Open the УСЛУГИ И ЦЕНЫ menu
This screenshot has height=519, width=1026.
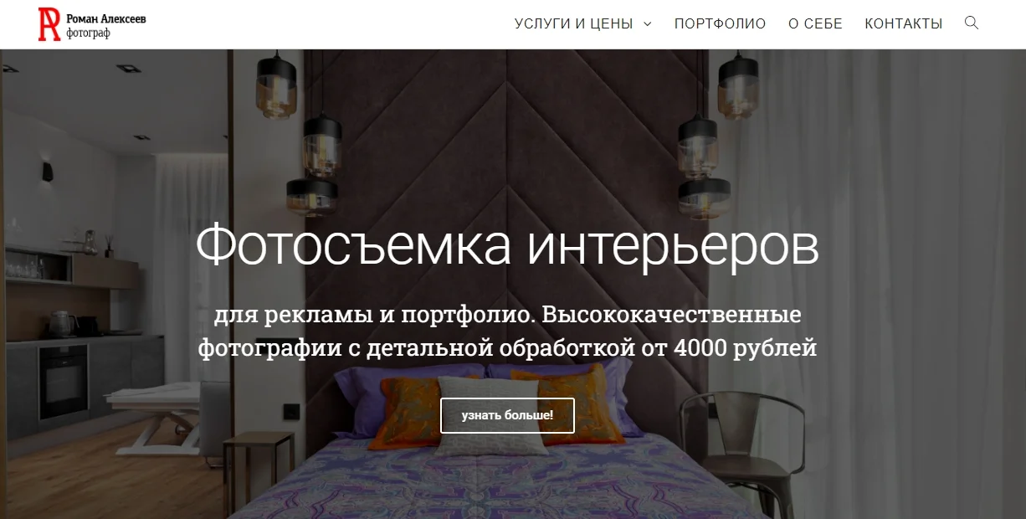(573, 24)
